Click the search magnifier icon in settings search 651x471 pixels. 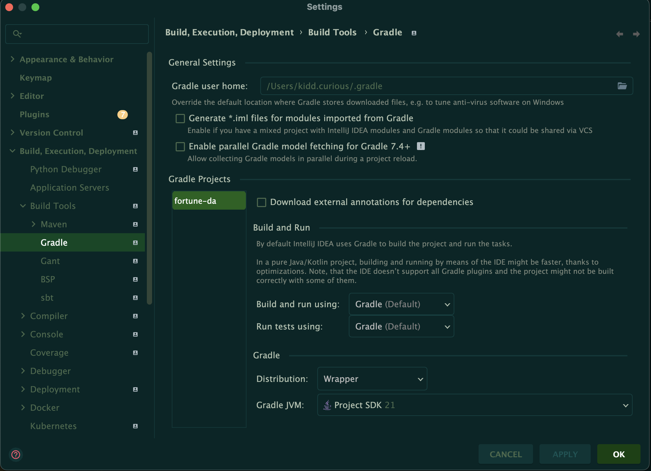point(17,34)
